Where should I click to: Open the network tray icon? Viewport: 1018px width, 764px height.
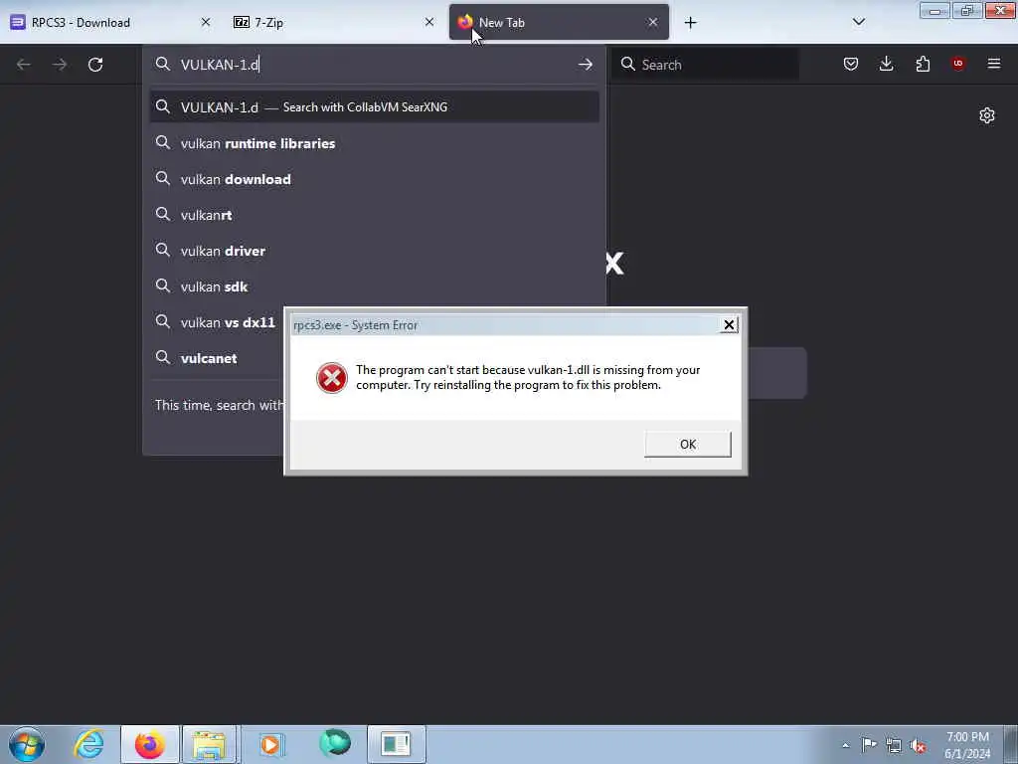click(x=894, y=746)
